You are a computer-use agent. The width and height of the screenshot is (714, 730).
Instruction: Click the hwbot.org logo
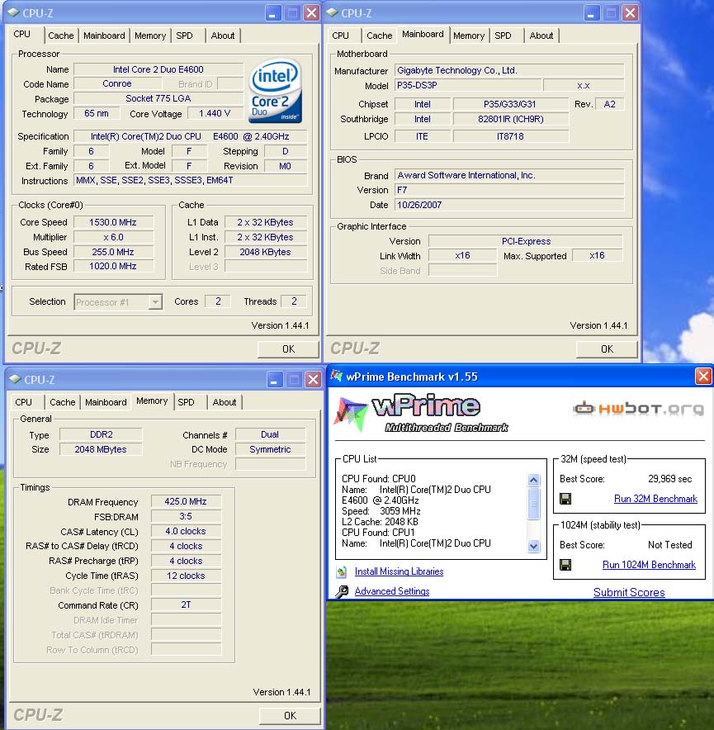[x=639, y=408]
